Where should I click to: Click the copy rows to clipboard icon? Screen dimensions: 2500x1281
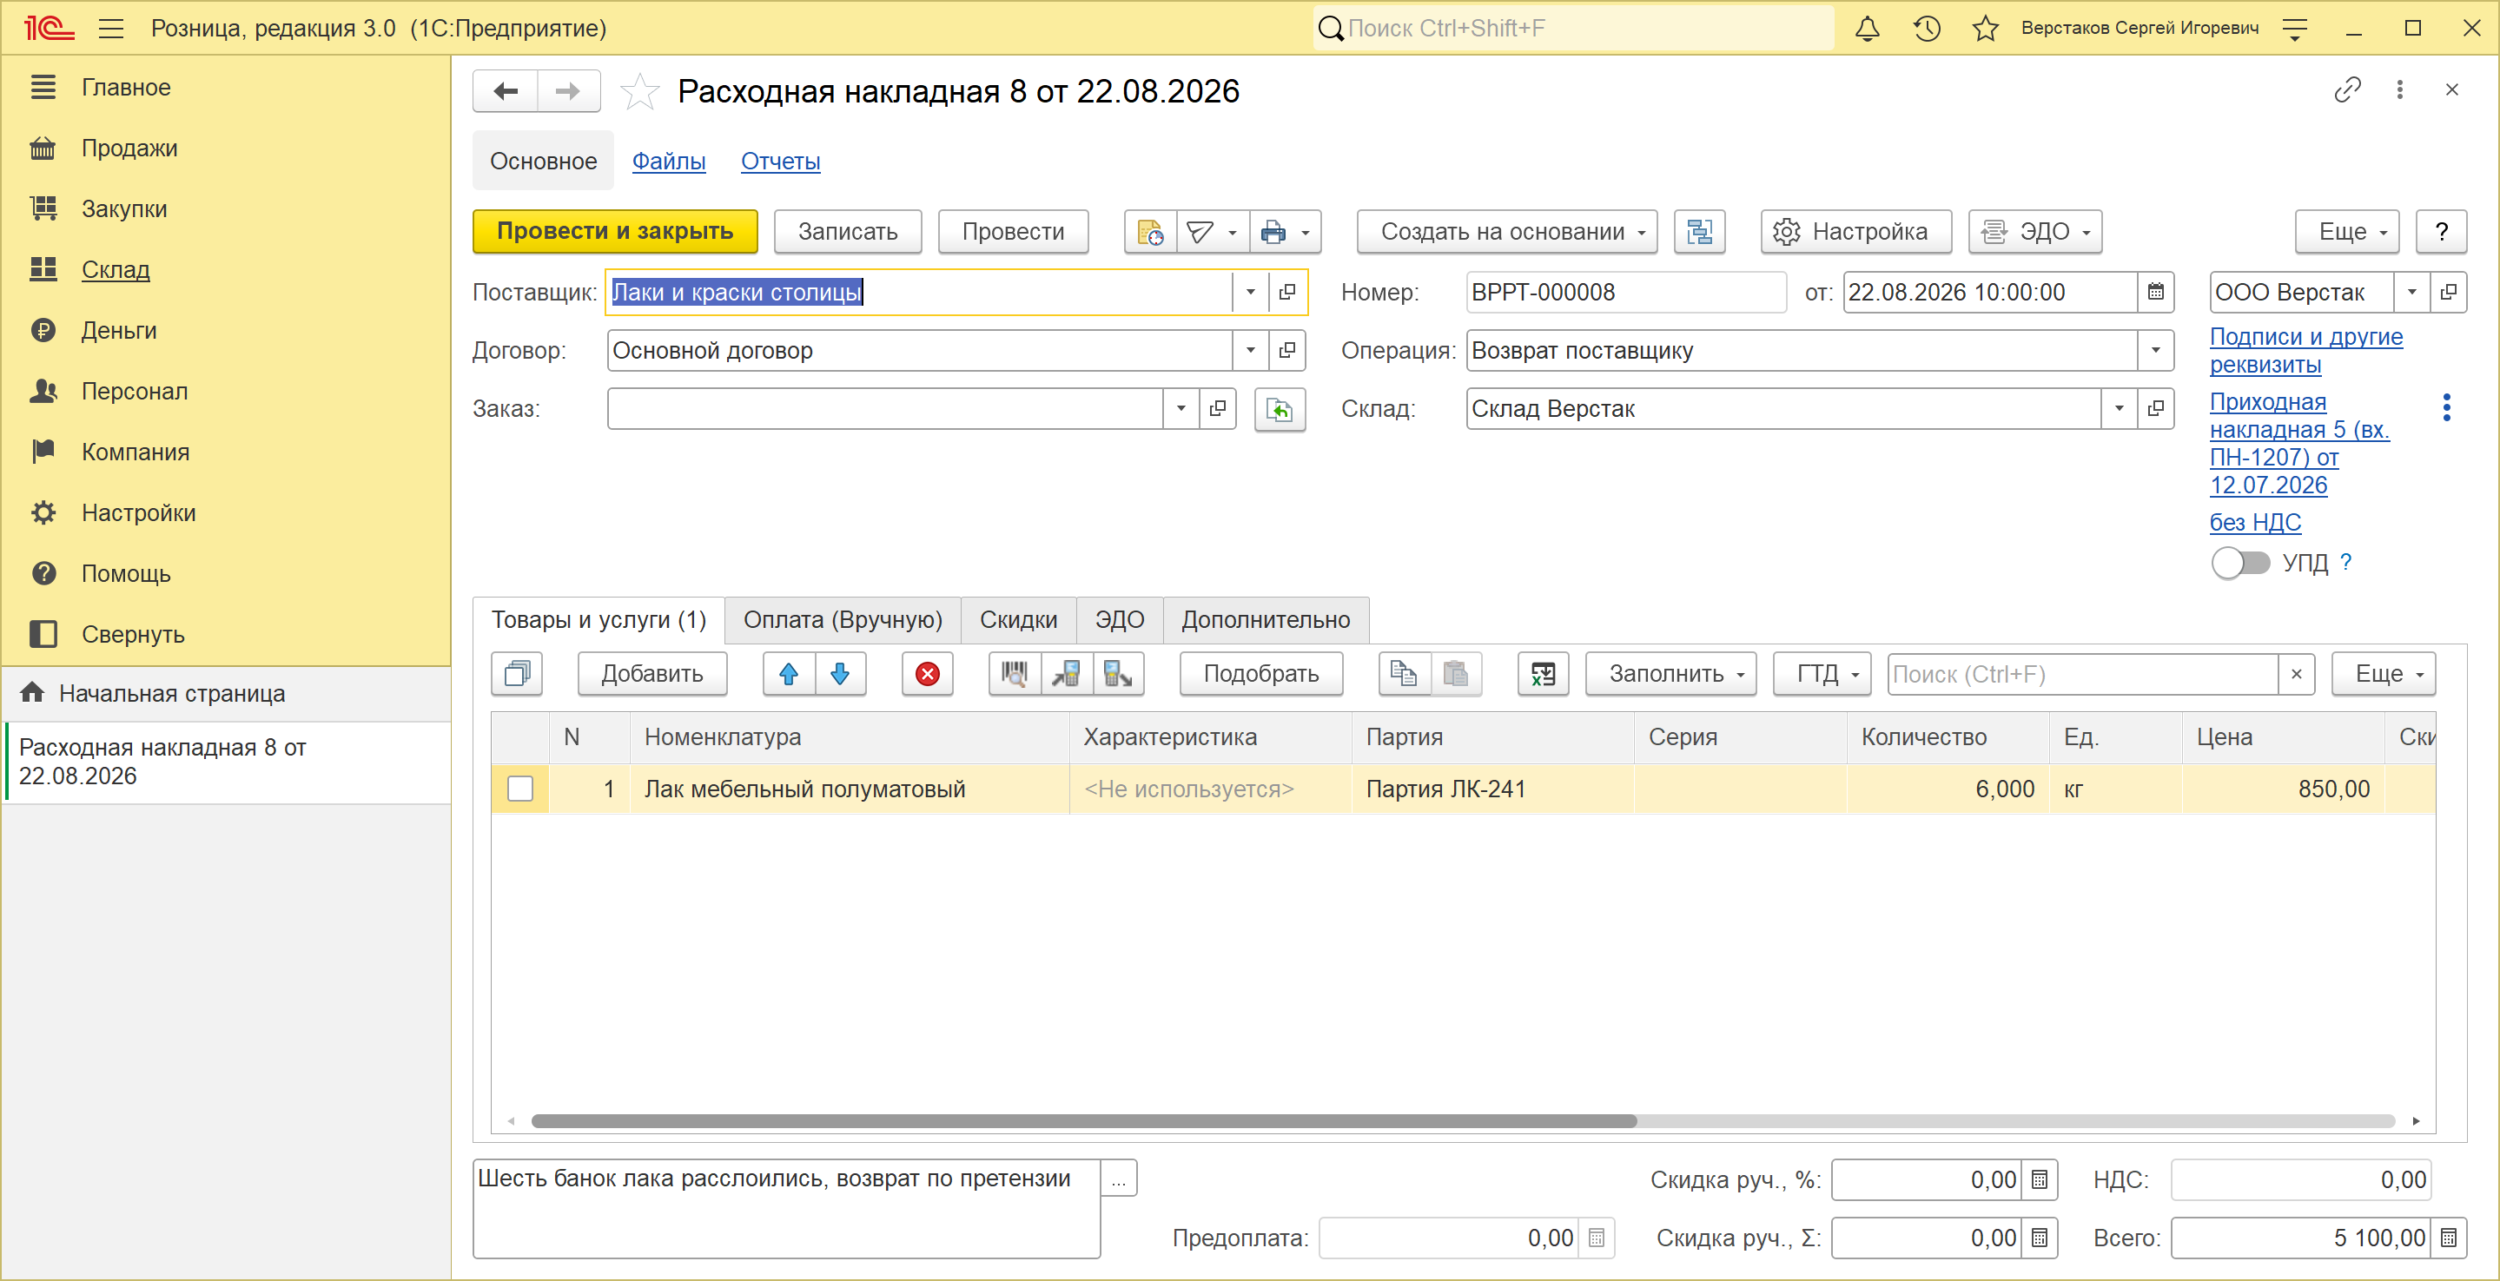(1404, 675)
